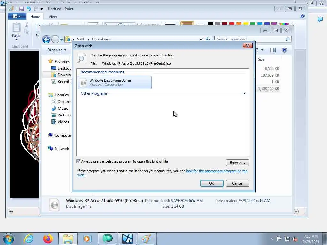Click the Copy icon in Paint's Clipboard group
The height and width of the screenshot is (245, 327).
27,32
